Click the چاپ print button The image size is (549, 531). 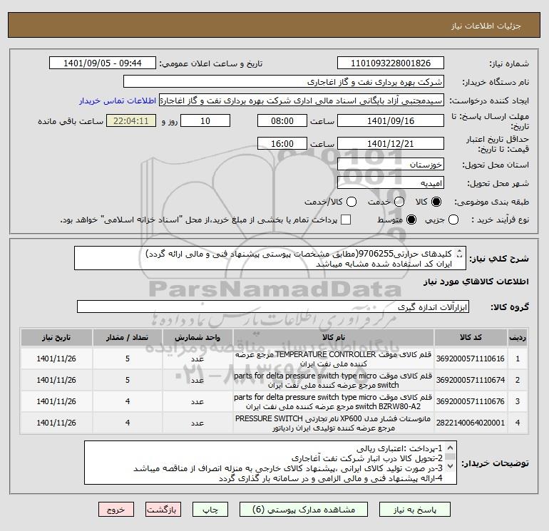(210, 510)
